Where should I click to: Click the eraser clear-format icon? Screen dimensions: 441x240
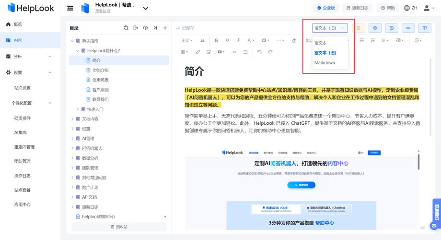[x=294, y=41]
